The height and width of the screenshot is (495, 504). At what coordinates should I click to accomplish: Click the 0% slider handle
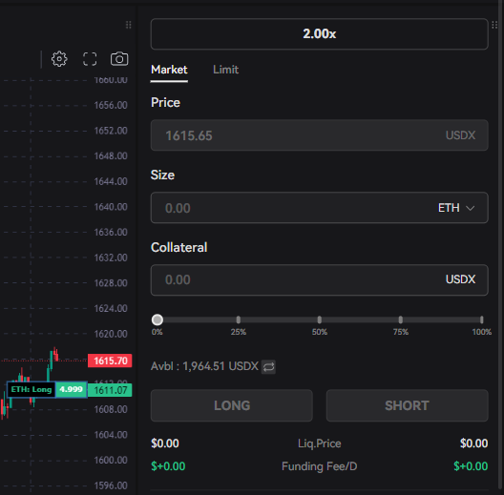tap(157, 320)
